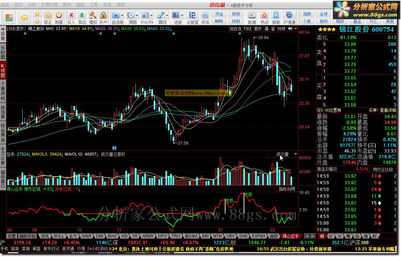
Task: Expand the 画线 drawing dropdown arrow
Action: click(167, 15)
